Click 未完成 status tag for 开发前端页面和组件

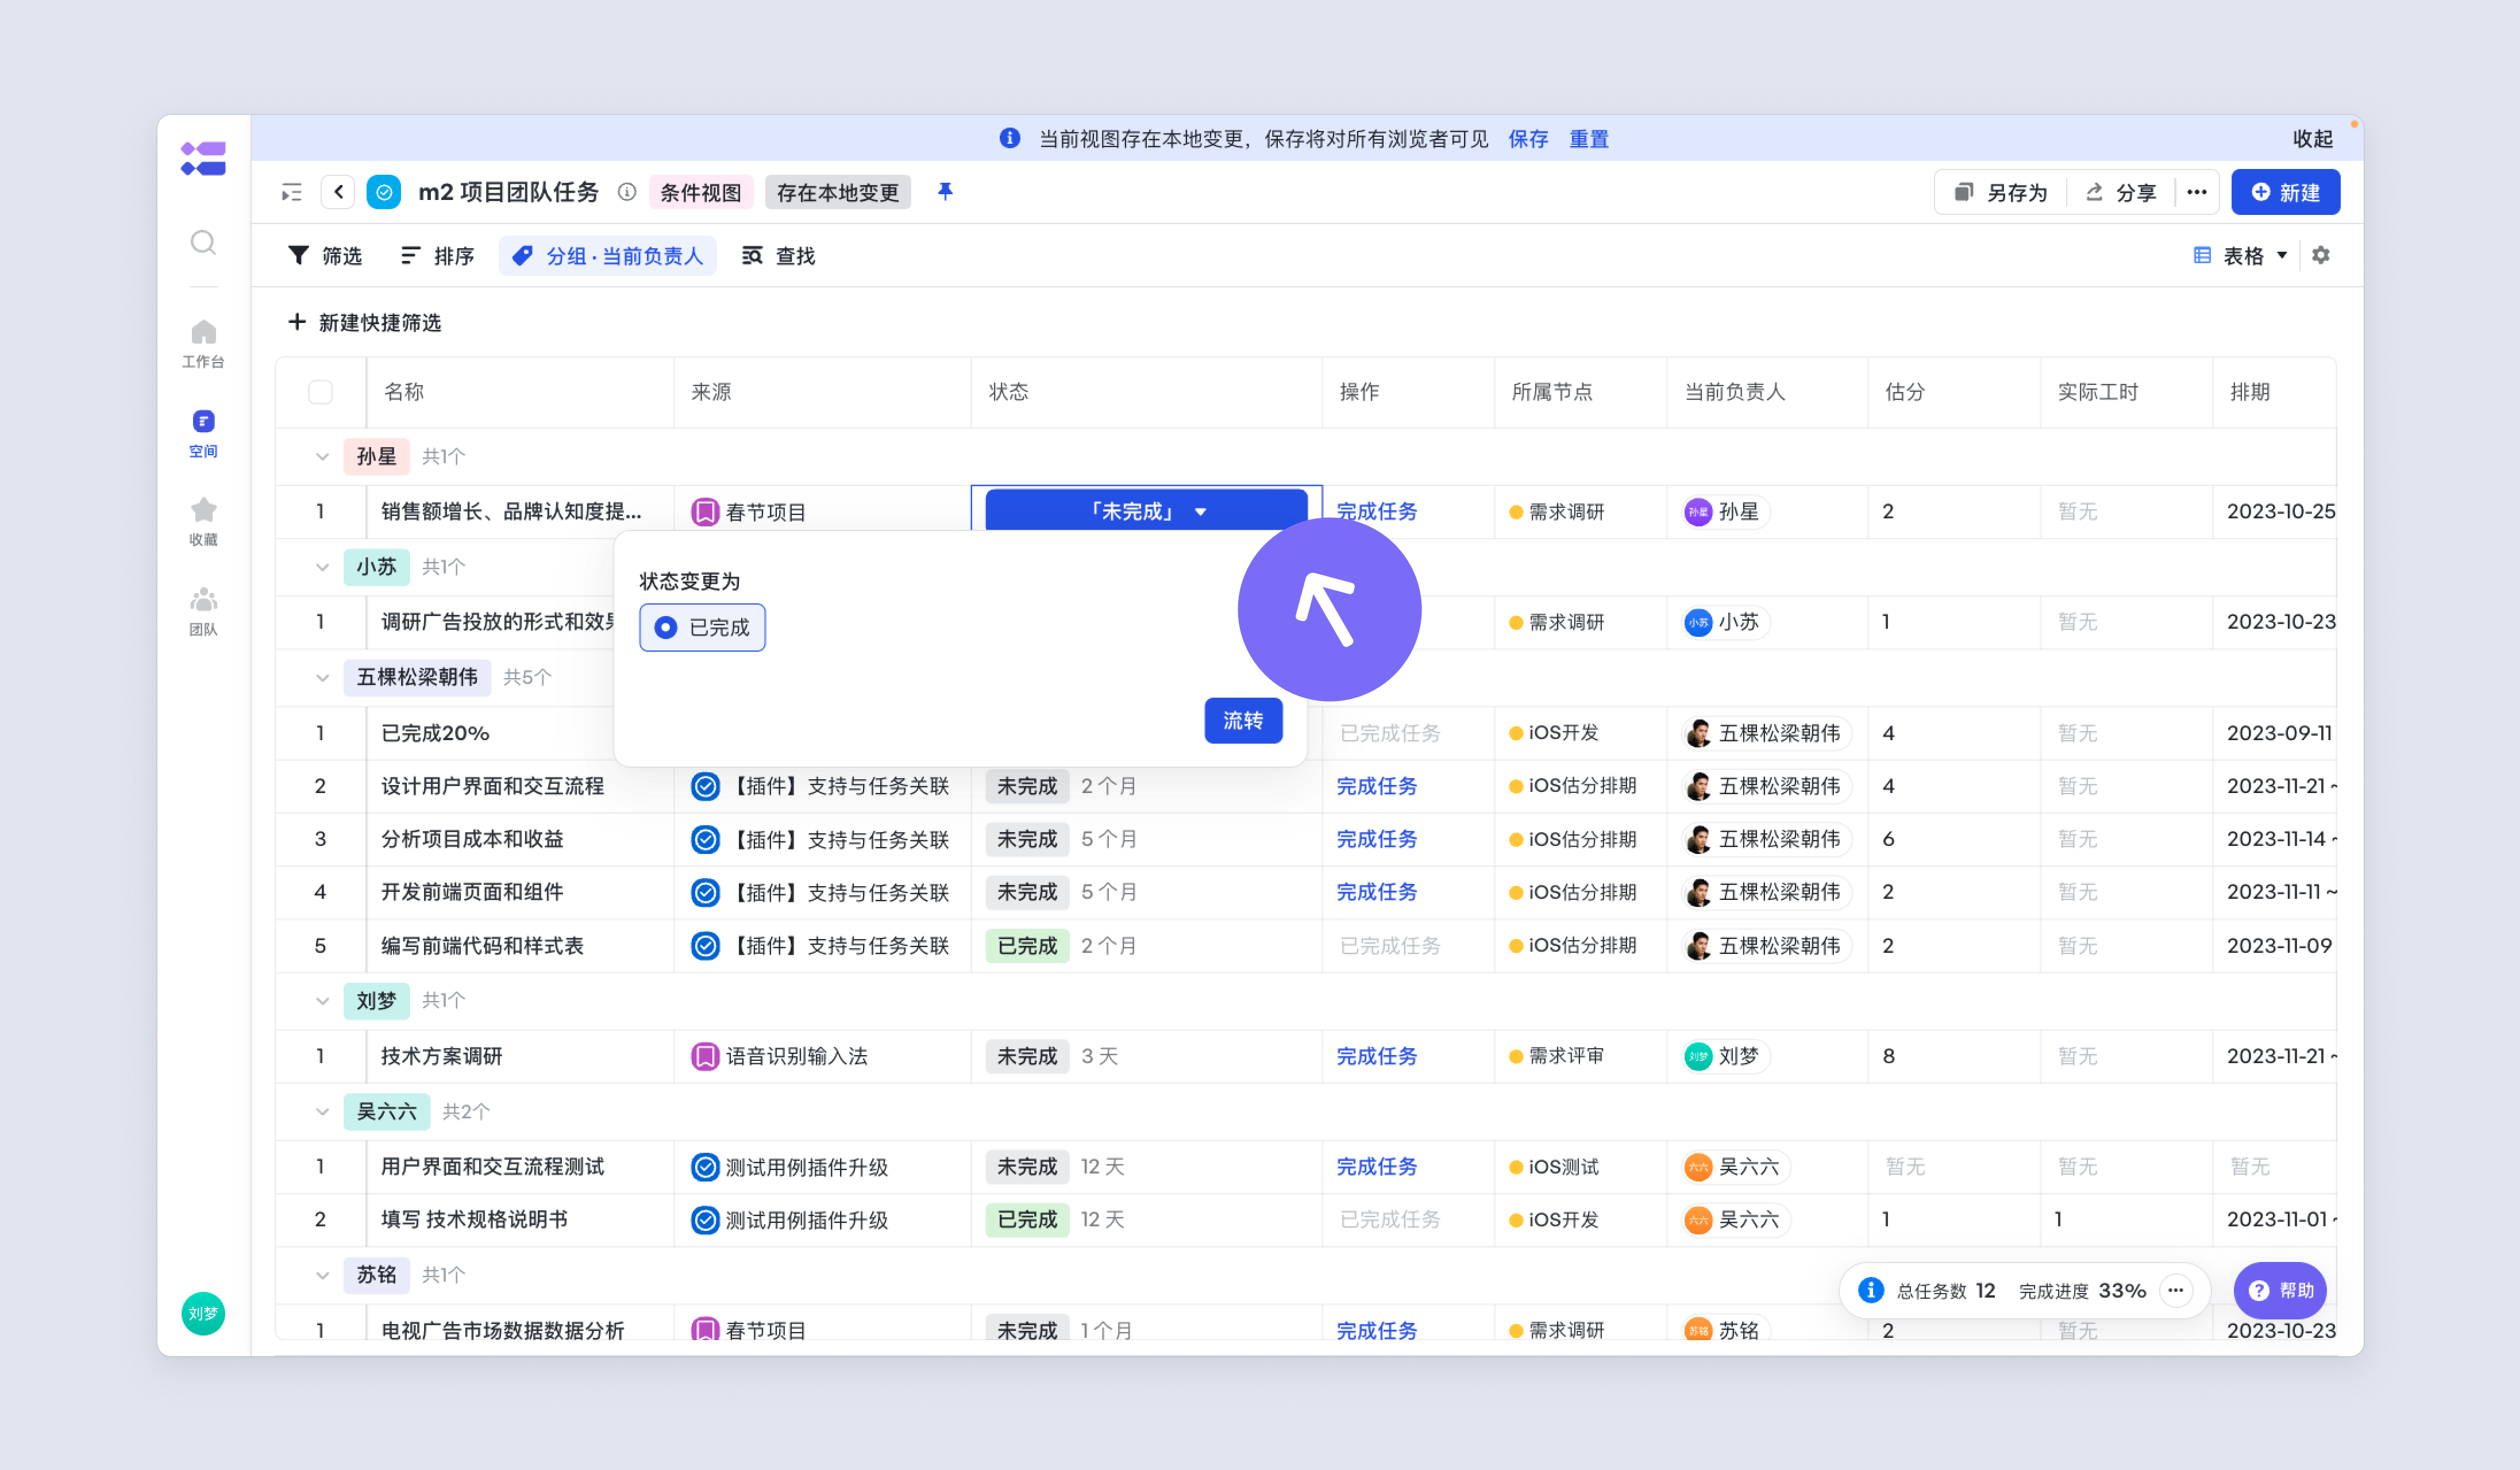pyautogui.click(x=1027, y=892)
